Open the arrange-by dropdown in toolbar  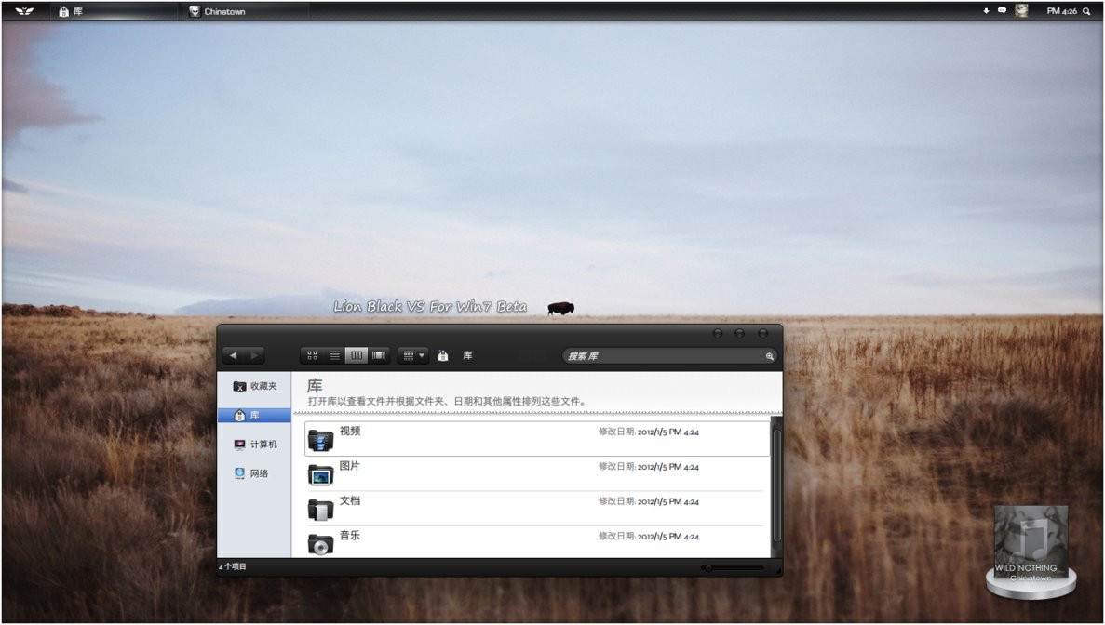coord(413,355)
